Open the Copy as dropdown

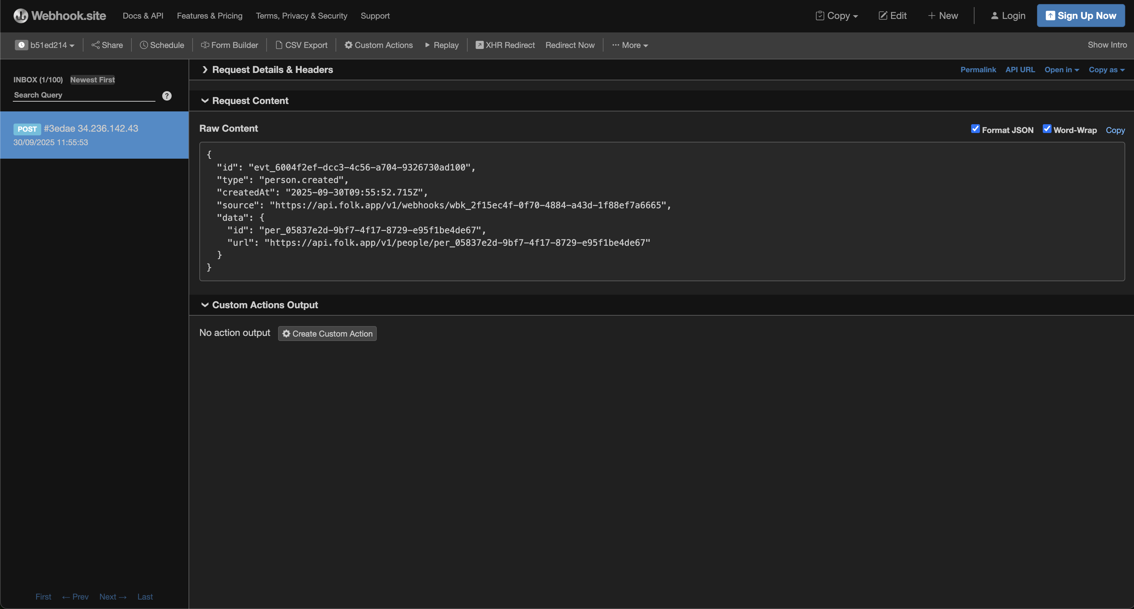1106,70
